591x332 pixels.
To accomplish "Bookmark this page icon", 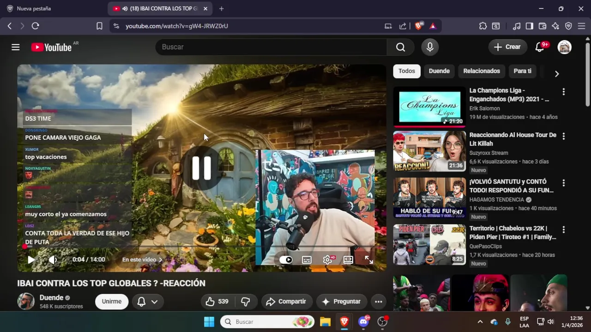I will pyautogui.click(x=99, y=26).
